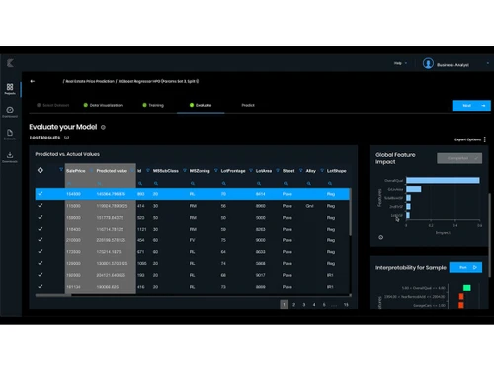Switch to the Data Visualization tab
Image resolution: width=494 pixels, height=371 pixels.
point(103,105)
